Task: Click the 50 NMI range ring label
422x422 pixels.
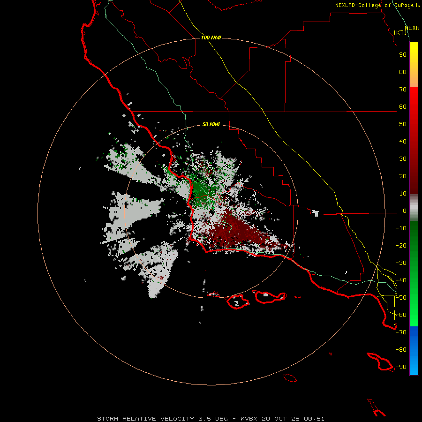Action: pos(211,124)
